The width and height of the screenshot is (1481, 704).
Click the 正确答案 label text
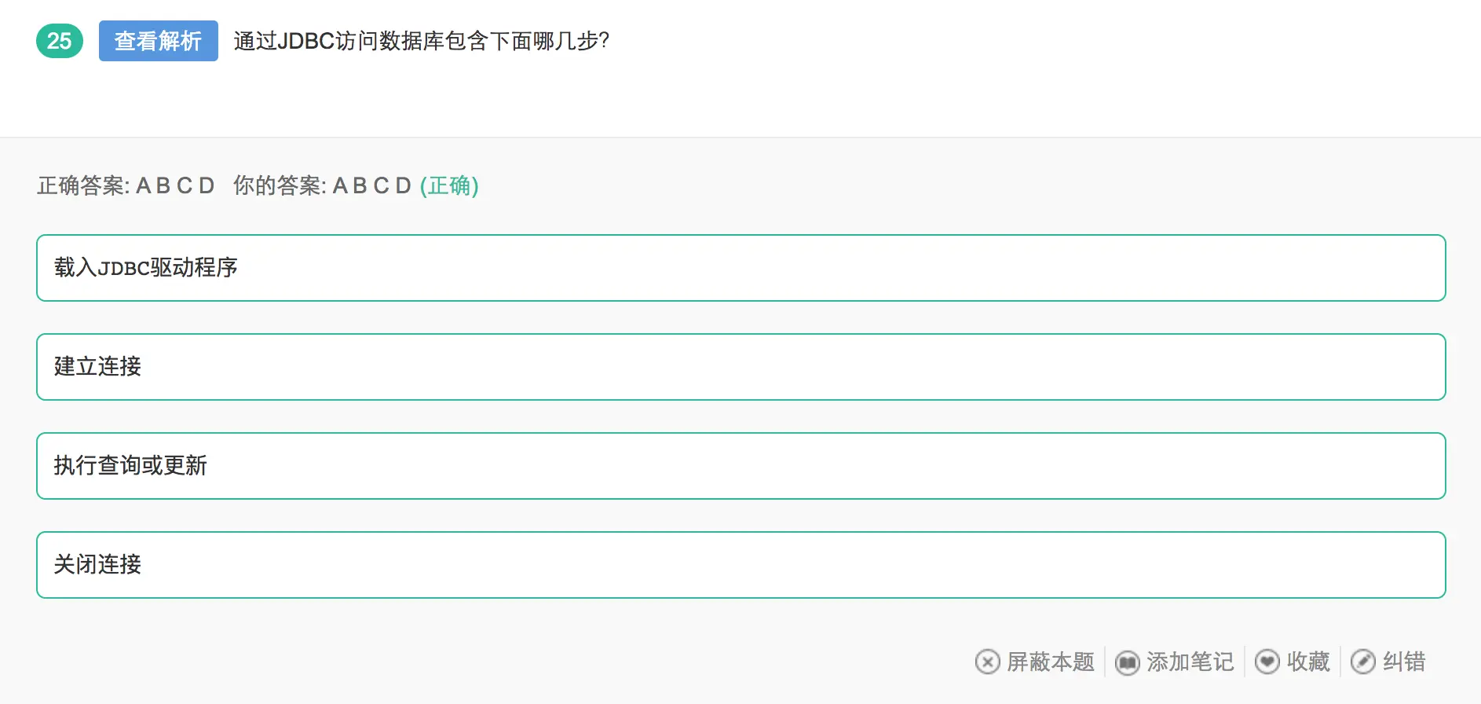tap(82, 185)
